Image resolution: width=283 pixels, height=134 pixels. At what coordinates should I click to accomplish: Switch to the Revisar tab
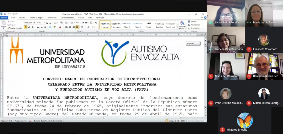[81, 18]
